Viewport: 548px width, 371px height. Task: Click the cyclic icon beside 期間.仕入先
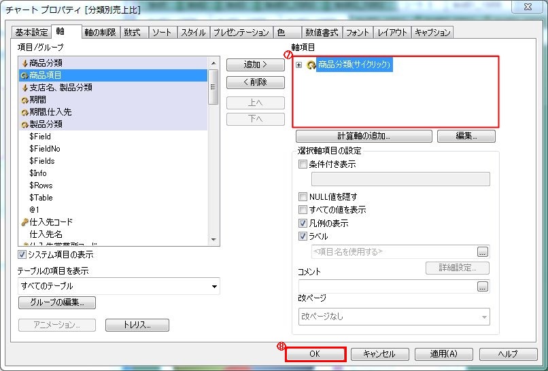[x=24, y=113]
